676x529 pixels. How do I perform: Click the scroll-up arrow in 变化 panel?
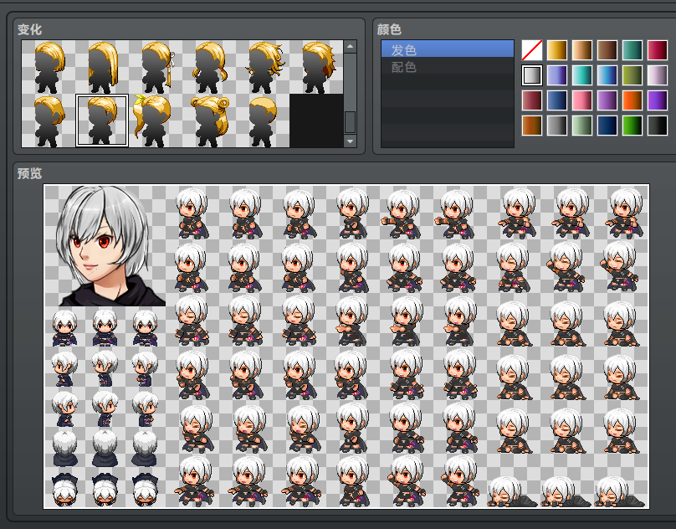click(350, 46)
